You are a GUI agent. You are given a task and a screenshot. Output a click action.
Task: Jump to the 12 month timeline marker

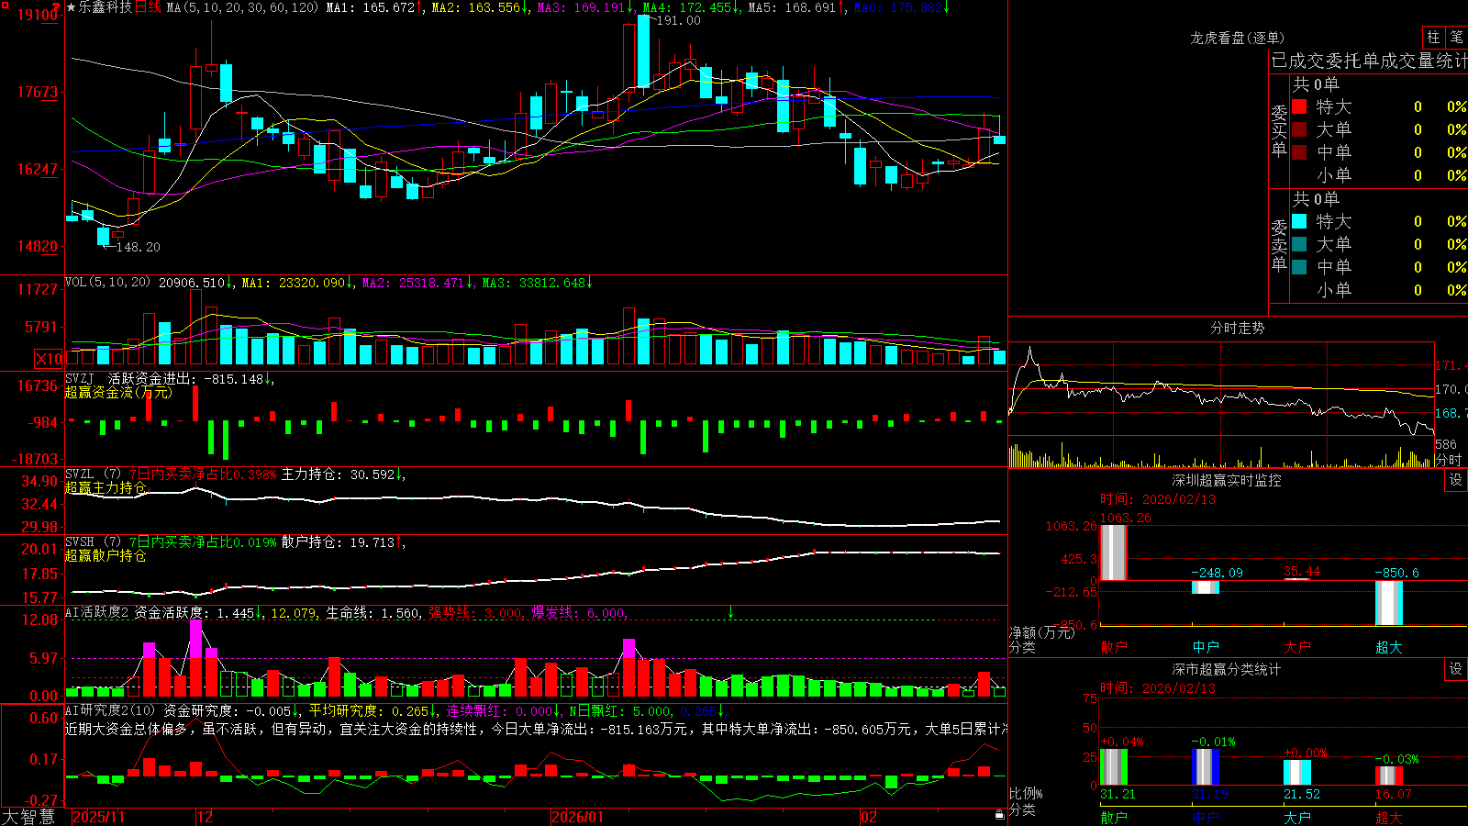(x=206, y=817)
